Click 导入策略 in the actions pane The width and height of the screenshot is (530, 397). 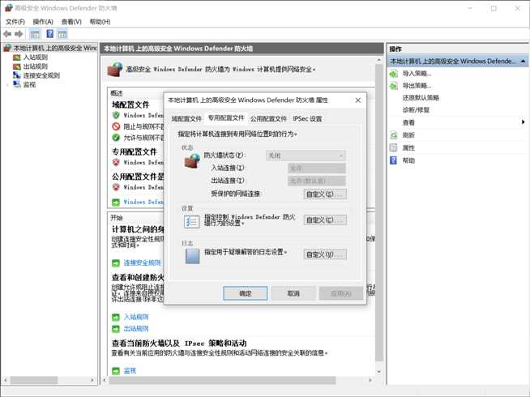tap(417, 73)
